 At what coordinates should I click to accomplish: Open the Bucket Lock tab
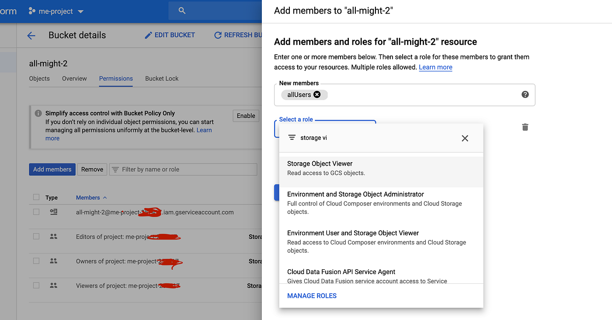pyautogui.click(x=162, y=79)
